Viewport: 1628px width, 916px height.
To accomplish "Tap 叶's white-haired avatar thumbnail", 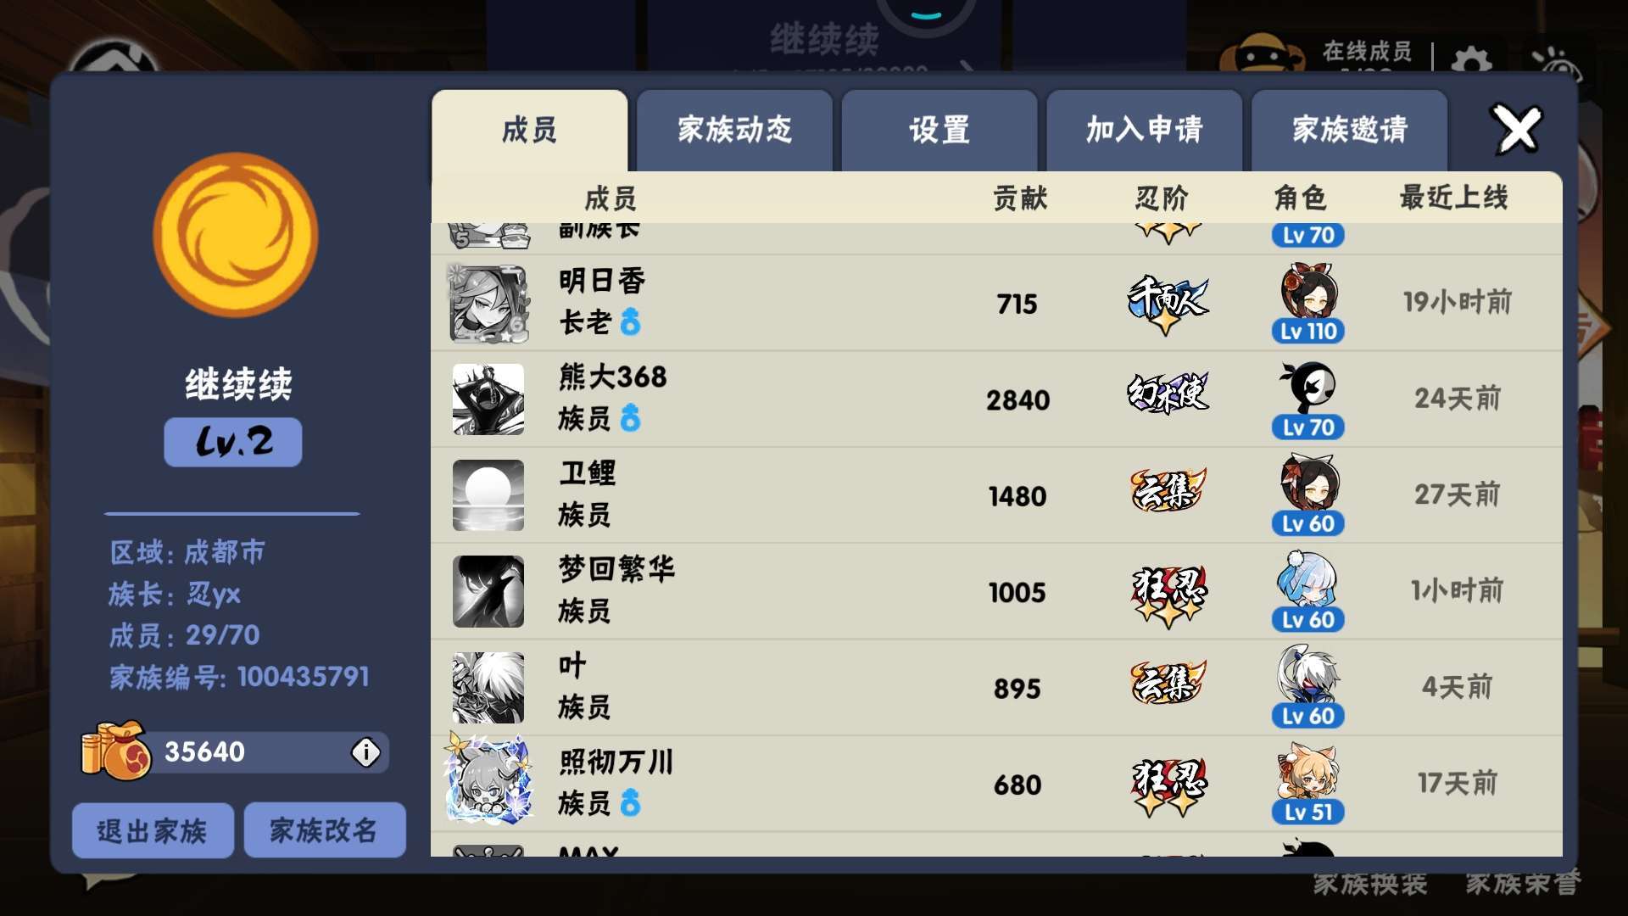I will coord(488,688).
